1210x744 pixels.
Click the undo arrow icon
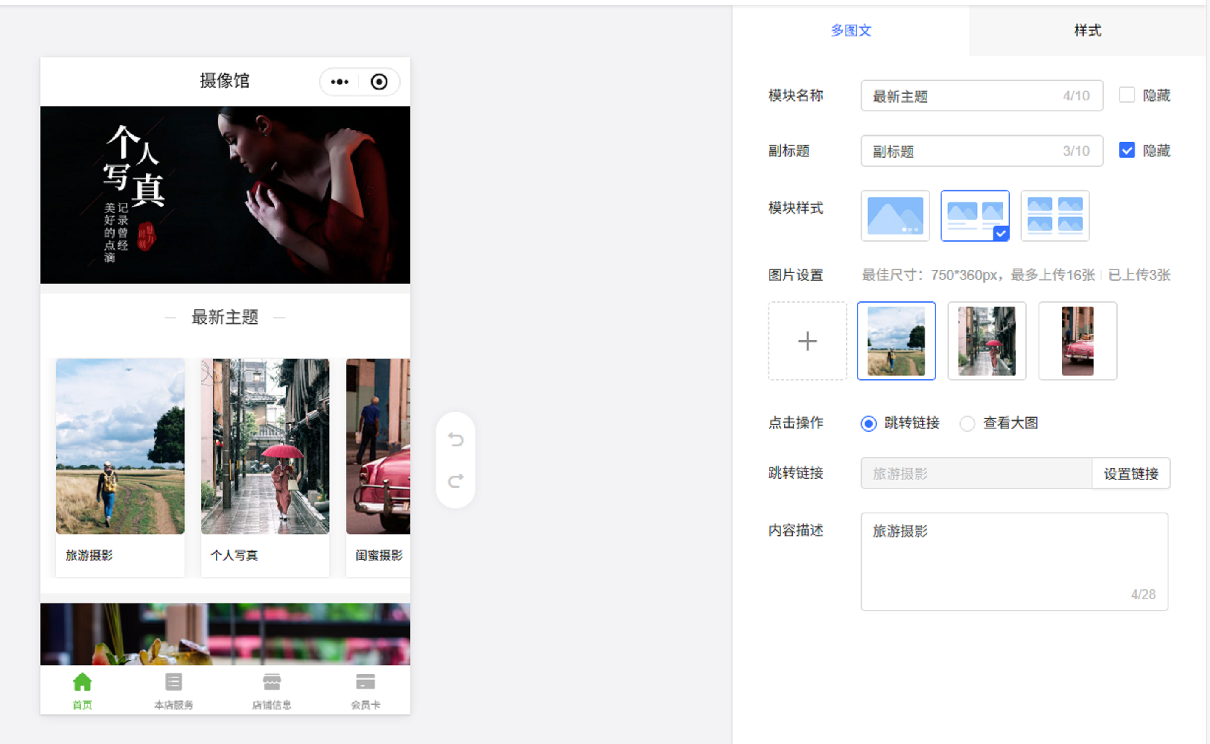456,439
